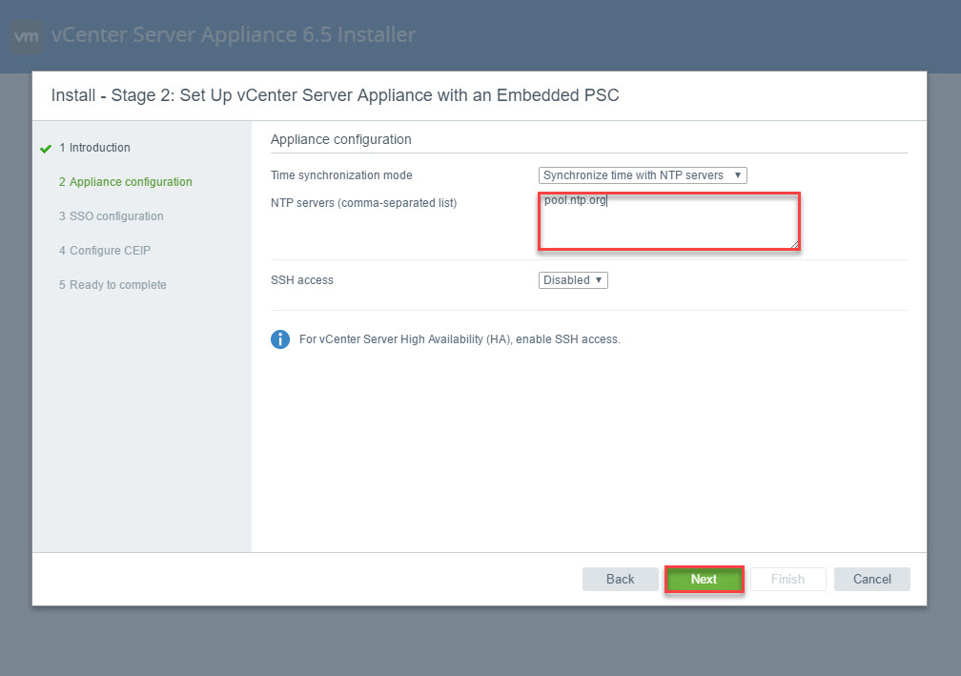This screenshot has width=961, height=676.
Task: Open the Time synchronization mode dropdown
Action: click(x=642, y=175)
